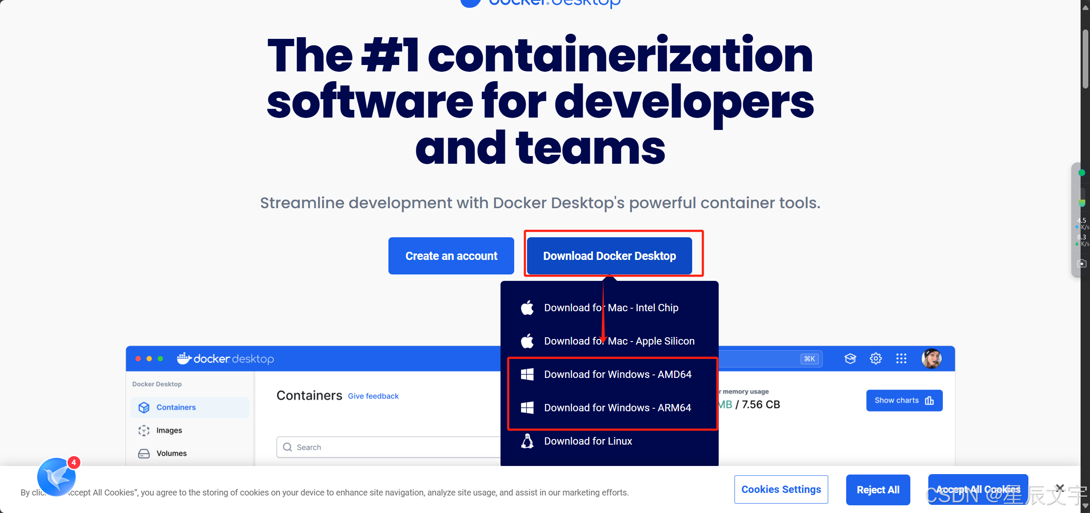This screenshot has width=1090, height=513.
Task: Expand the Download Docker Desktop dropdown button
Action: (x=609, y=256)
